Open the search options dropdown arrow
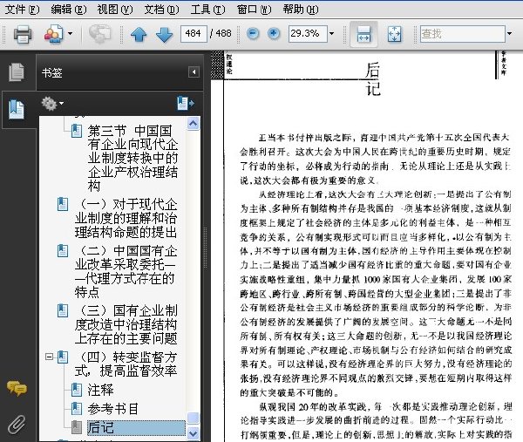 click(x=509, y=33)
